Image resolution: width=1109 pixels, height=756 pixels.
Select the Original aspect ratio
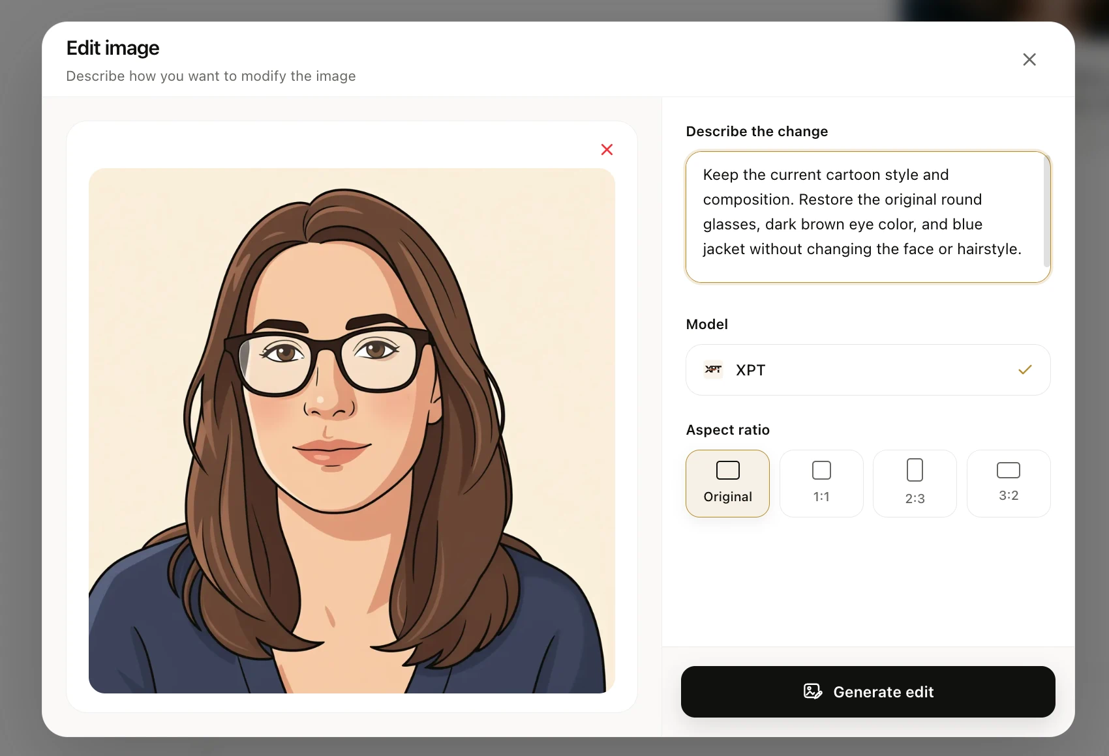pyautogui.click(x=727, y=484)
